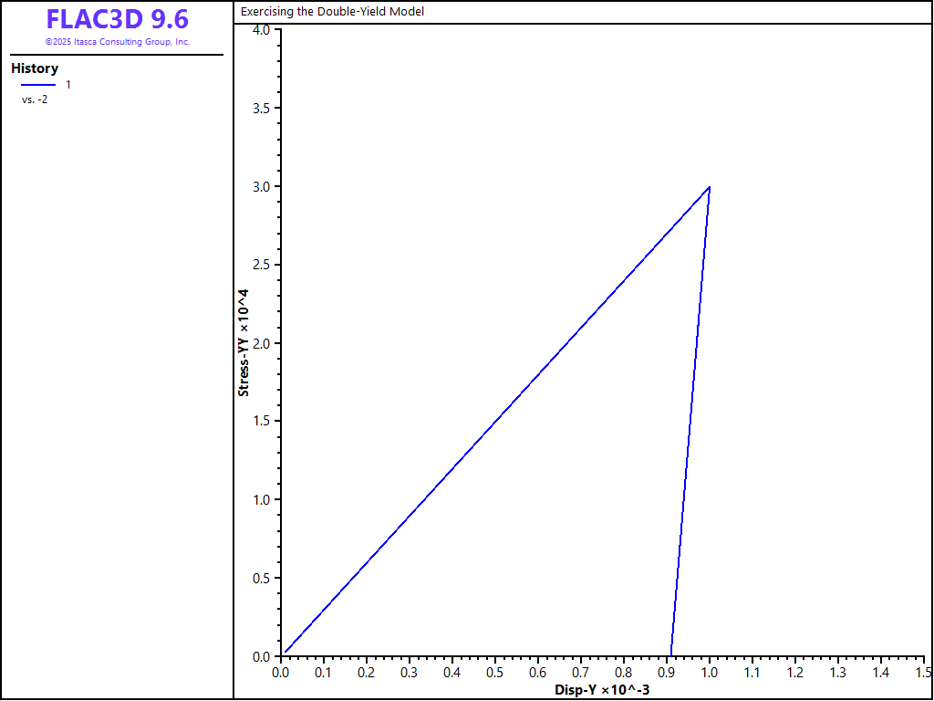The height and width of the screenshot is (701, 934).
Task: Click the FLAC3D 9.6 logo title
Action: (x=117, y=20)
